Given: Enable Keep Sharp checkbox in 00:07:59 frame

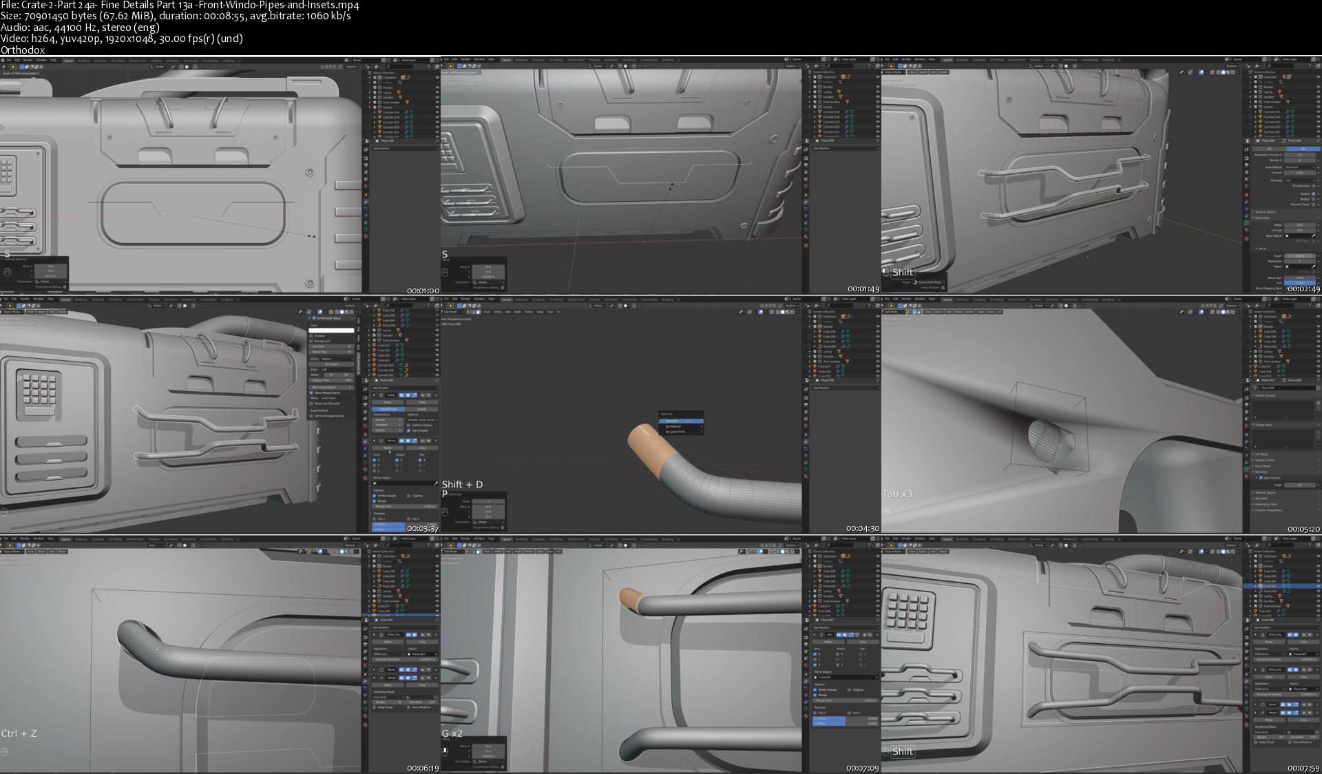Looking at the screenshot, I should click(1256, 742).
